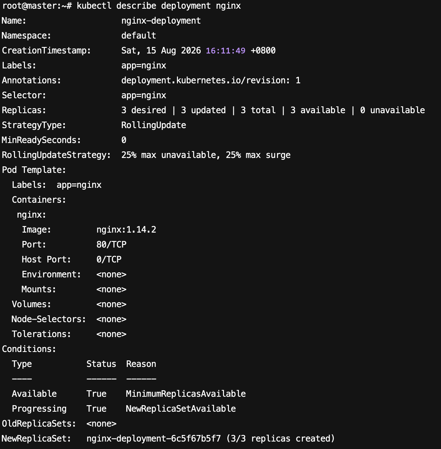This screenshot has width=441, height=449.
Task: Click the RollingUpdate strategy type value
Action: coord(154,125)
